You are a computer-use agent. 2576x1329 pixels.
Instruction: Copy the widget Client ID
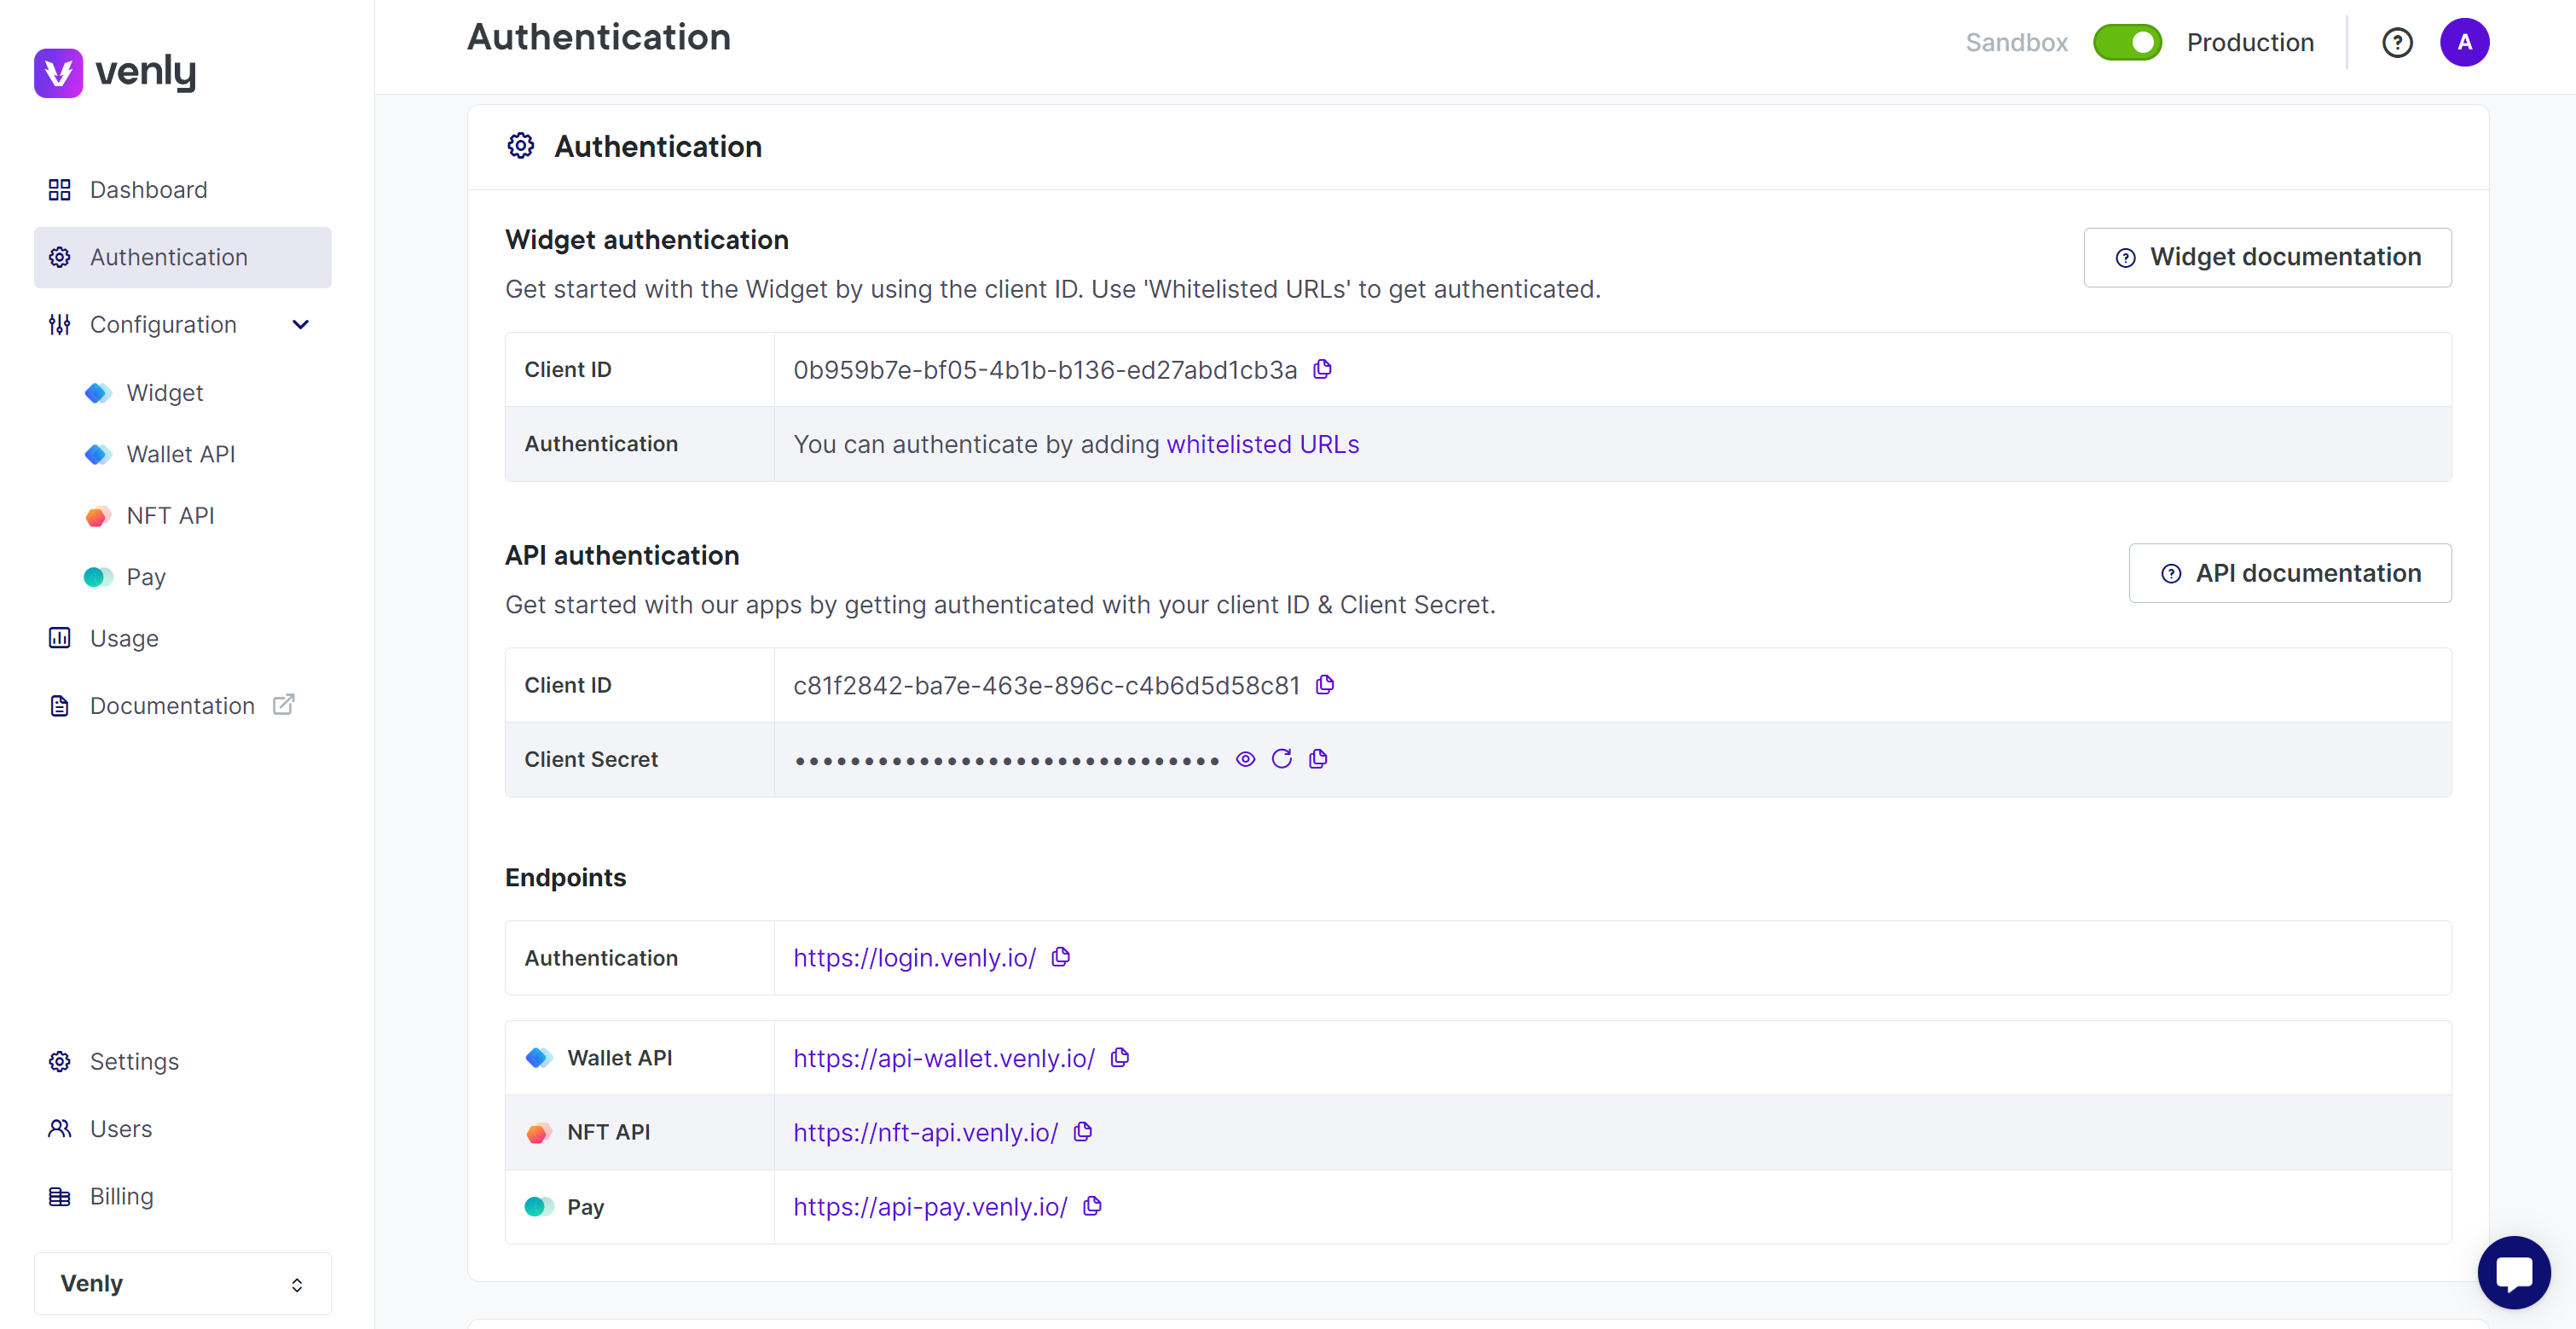(x=1322, y=369)
